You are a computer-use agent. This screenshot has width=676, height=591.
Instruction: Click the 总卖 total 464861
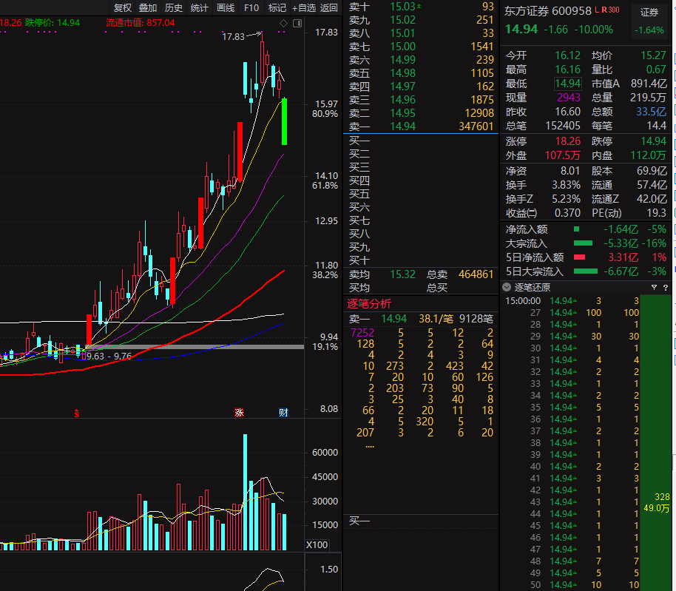coord(476,274)
